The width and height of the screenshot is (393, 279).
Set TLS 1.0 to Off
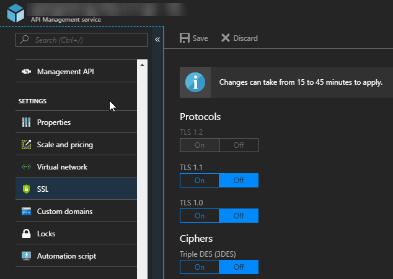click(x=239, y=216)
